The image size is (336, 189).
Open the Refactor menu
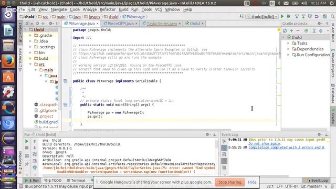coord(108,9)
